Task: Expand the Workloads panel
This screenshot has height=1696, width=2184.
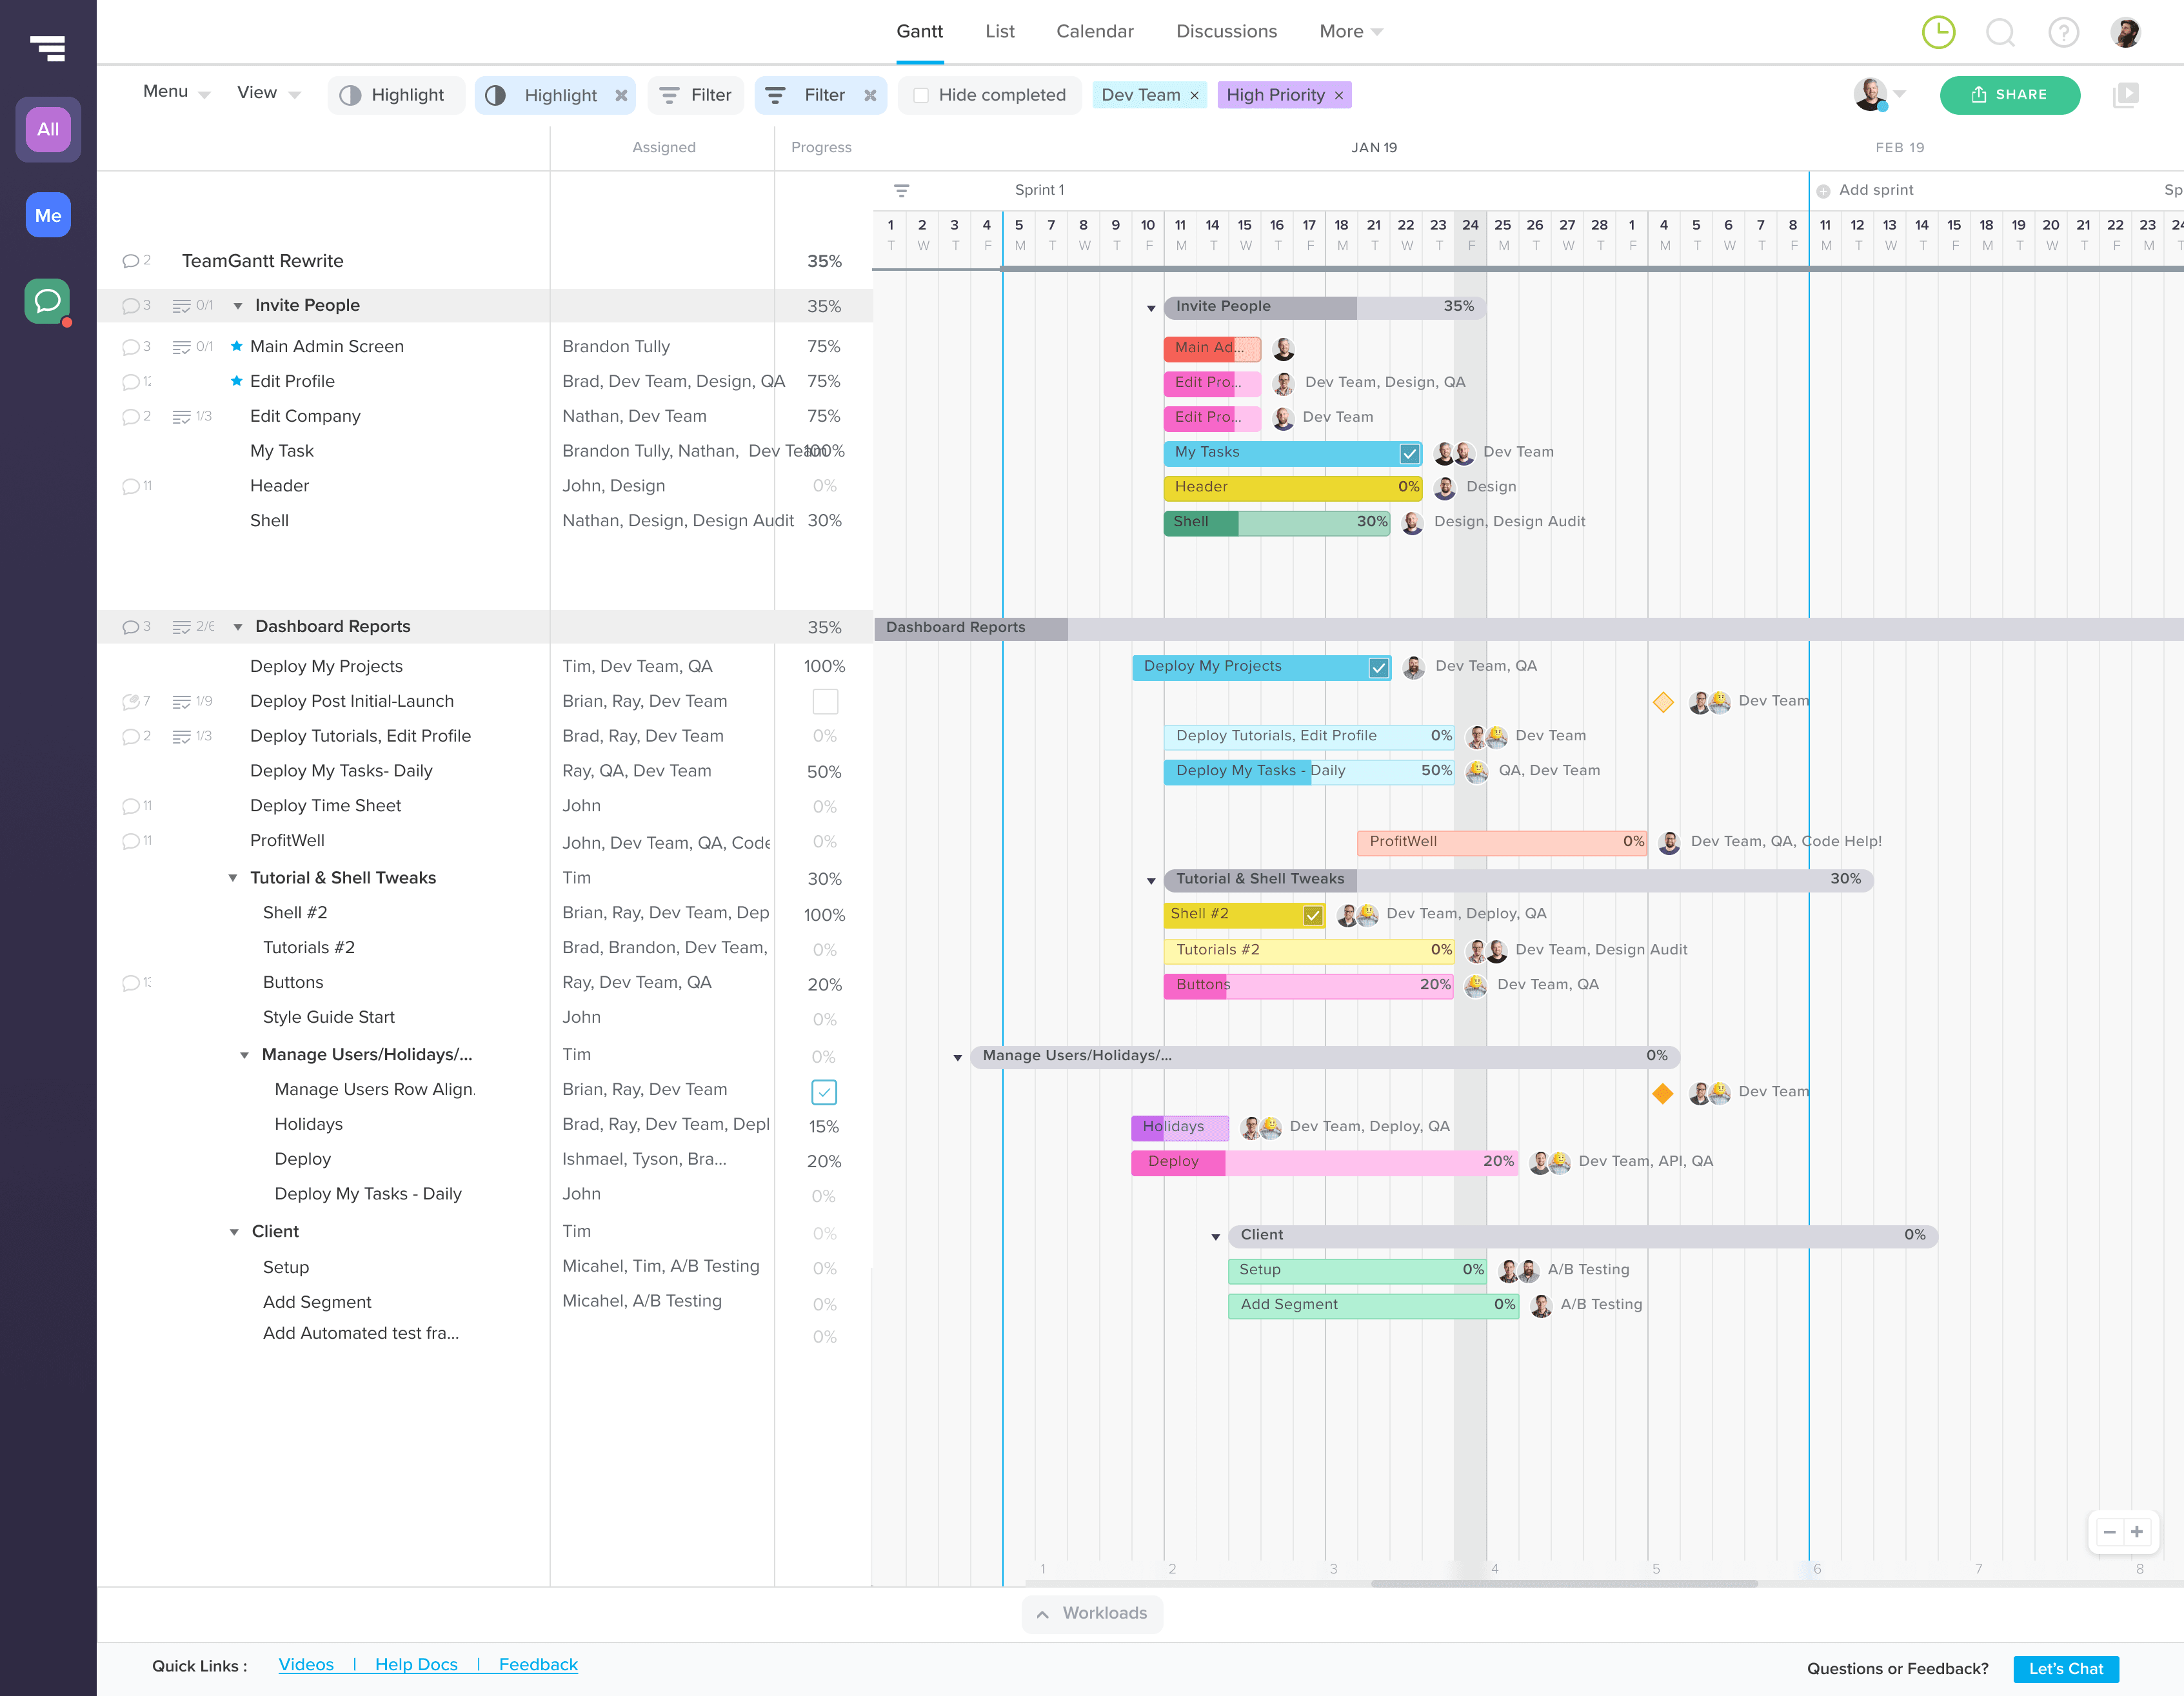Action: [x=1092, y=1613]
